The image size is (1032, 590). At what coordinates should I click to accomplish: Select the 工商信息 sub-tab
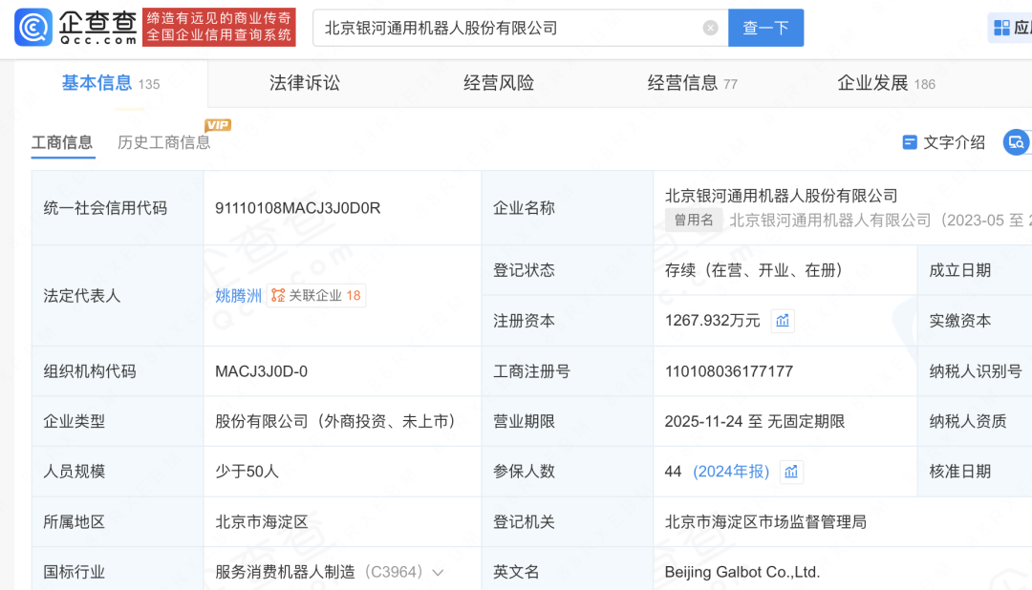coord(62,142)
